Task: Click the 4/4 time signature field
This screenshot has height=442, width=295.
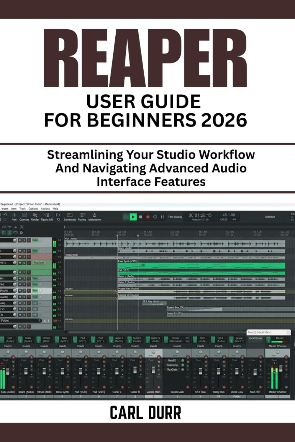Action: click(x=234, y=220)
